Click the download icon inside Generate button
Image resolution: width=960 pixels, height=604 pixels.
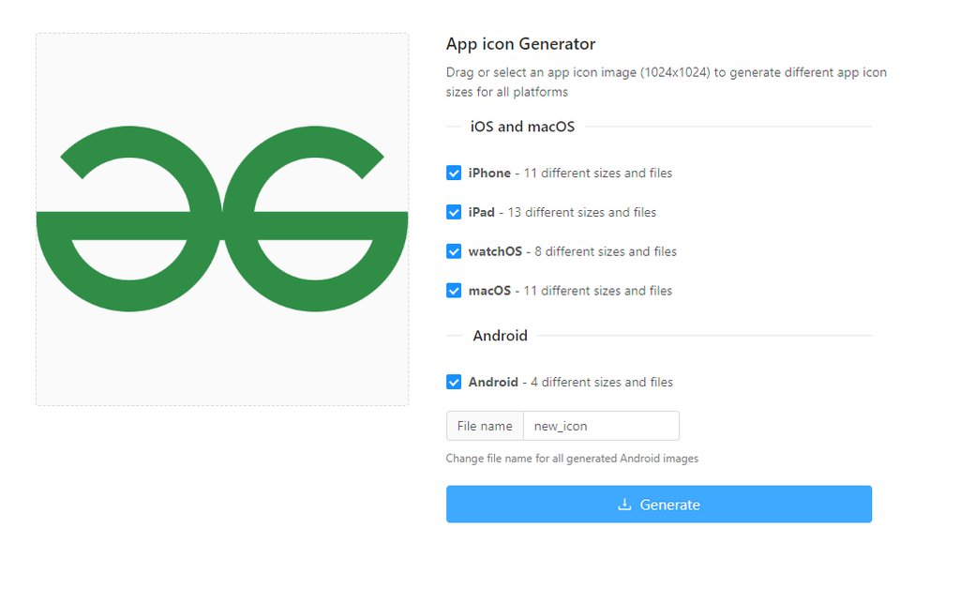pos(624,505)
